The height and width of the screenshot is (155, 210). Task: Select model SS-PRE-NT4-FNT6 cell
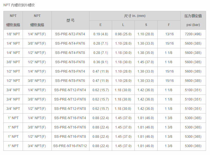[70, 43]
